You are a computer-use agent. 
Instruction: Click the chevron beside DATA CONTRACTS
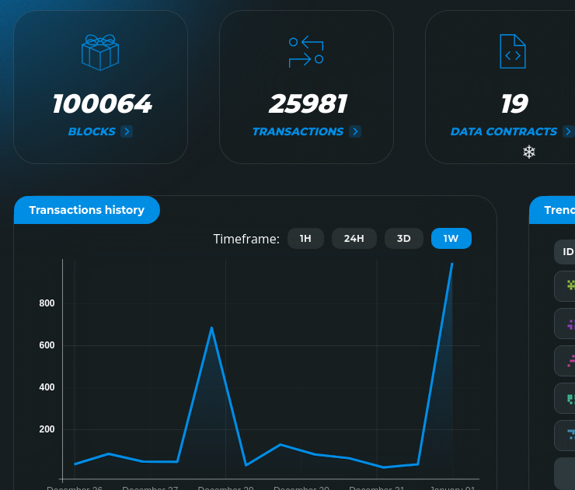569,131
